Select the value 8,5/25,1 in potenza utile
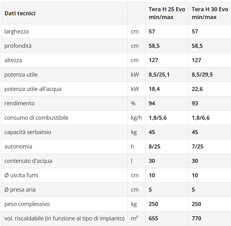 point(159,75)
